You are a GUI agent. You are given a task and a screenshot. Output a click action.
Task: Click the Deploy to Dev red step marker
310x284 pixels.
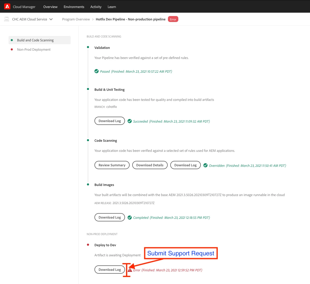[x=88, y=245]
